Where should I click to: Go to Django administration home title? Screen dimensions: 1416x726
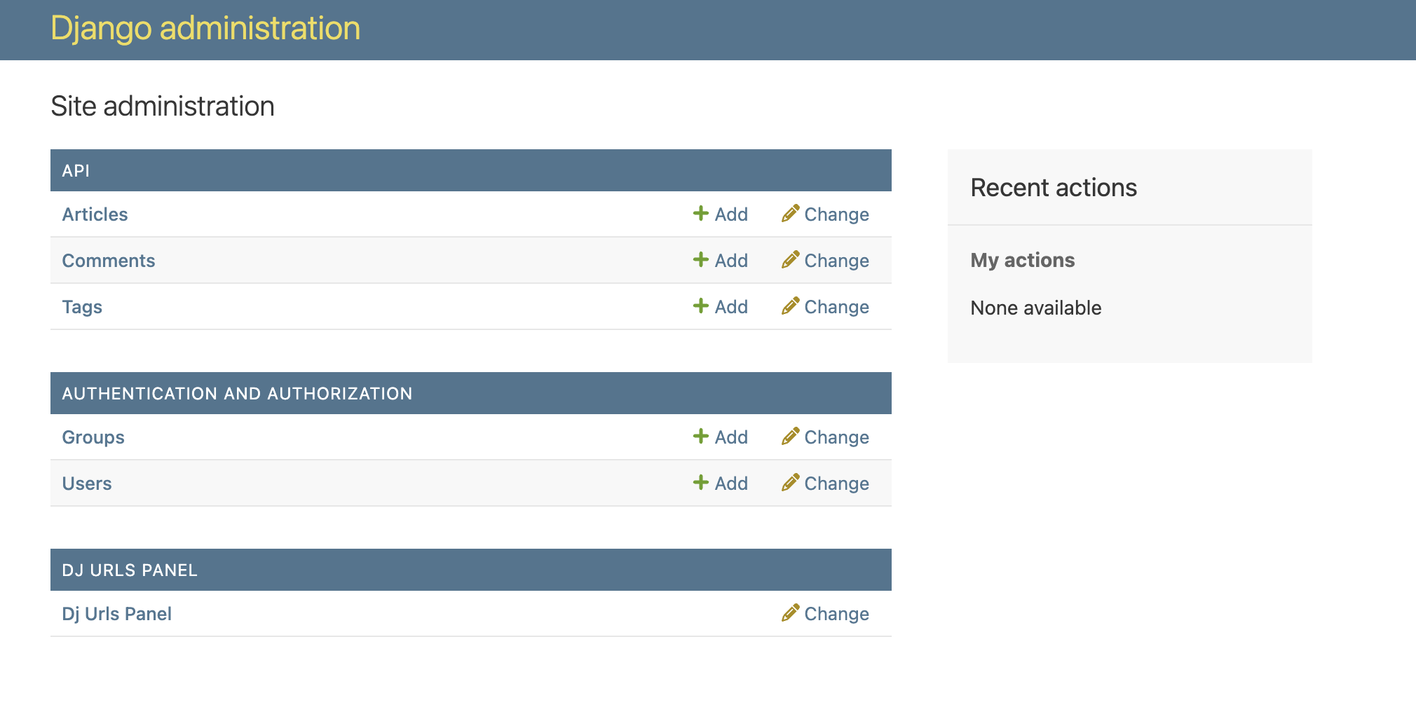tap(205, 29)
